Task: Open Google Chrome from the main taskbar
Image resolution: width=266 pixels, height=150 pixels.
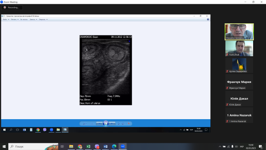Action: click(80, 146)
